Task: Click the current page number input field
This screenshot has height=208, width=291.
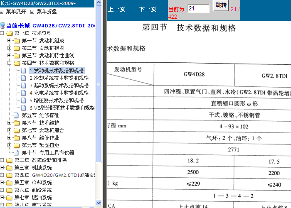Action: pos(198,9)
